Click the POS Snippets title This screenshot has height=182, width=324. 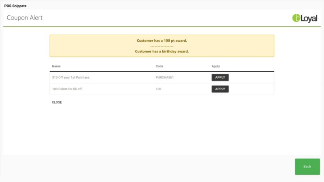[x=15, y=6]
